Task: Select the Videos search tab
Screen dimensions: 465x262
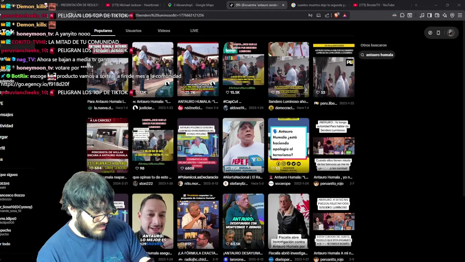Action: [164, 31]
